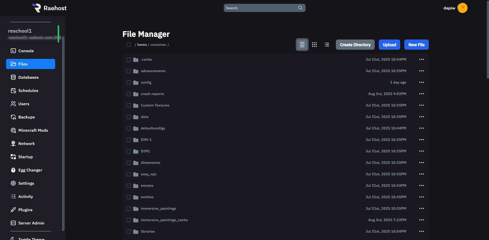Click the Create Directory button

tap(355, 45)
